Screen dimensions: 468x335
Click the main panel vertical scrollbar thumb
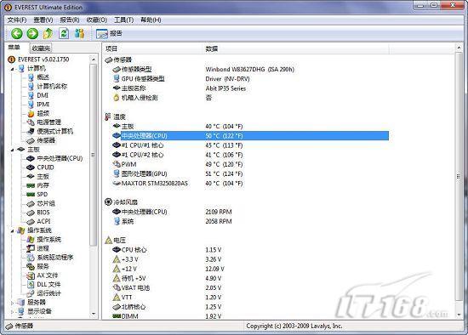pos(459,177)
